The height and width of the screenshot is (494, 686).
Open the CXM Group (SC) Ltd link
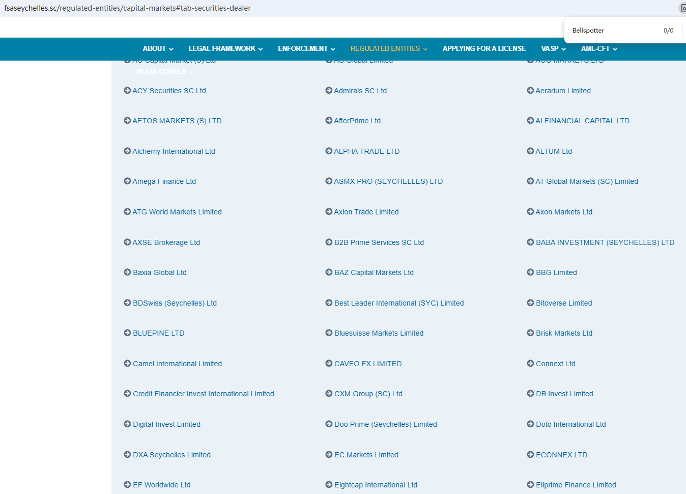click(368, 394)
